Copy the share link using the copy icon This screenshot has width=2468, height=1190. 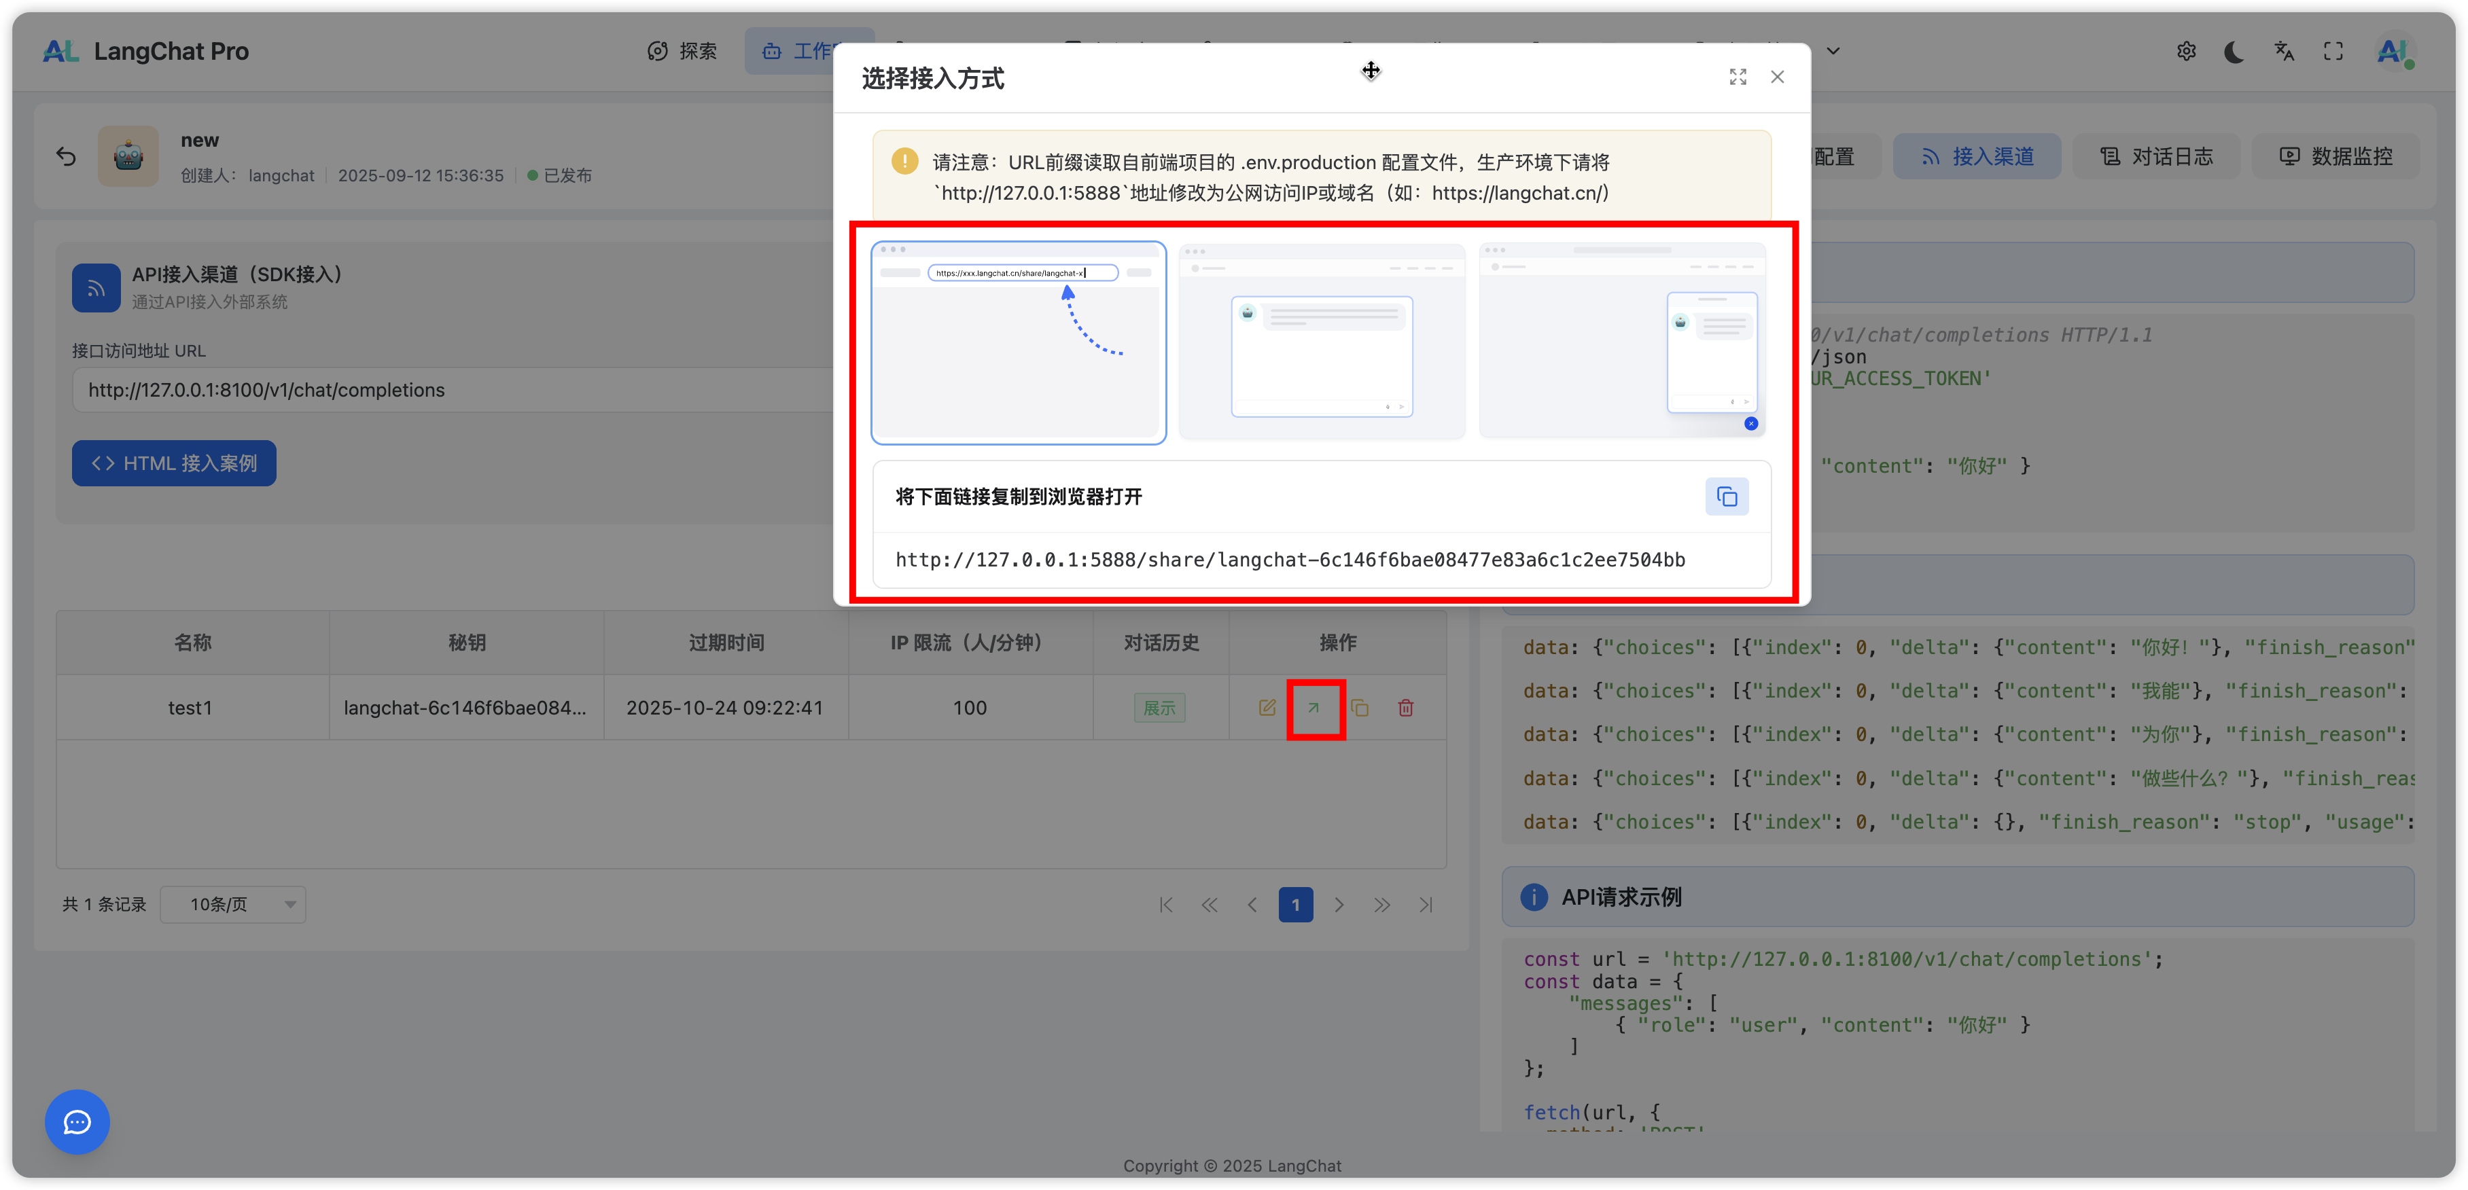coord(1727,497)
